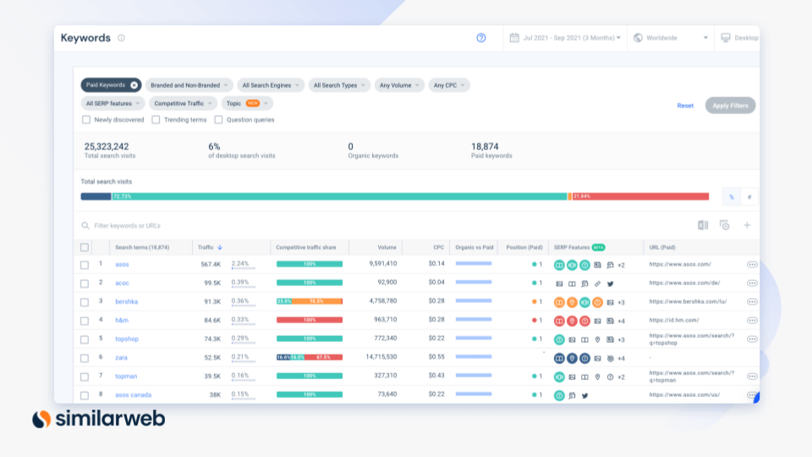This screenshot has height=457, width=812.
Task: Check the Trending terms checkbox
Action: click(156, 120)
